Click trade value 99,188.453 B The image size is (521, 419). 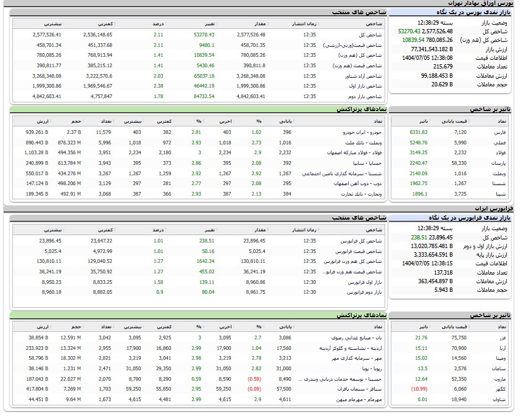click(x=437, y=76)
